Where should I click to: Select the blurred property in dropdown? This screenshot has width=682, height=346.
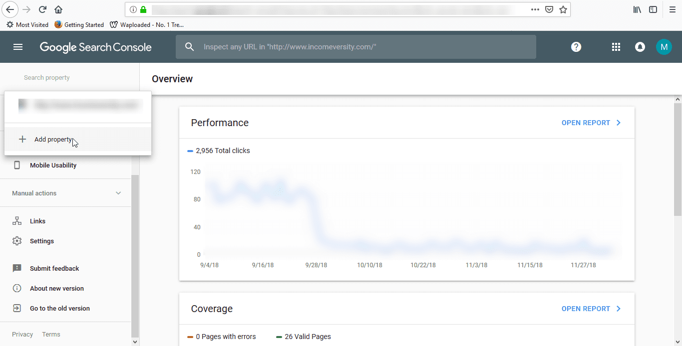pyautogui.click(x=78, y=105)
